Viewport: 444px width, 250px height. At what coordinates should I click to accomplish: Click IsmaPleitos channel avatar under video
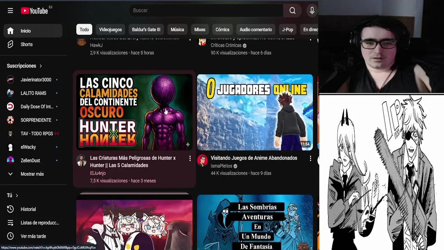pos(202,160)
